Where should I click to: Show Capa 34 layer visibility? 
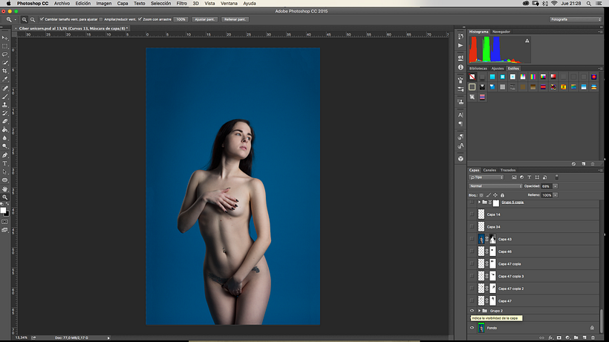472,226
